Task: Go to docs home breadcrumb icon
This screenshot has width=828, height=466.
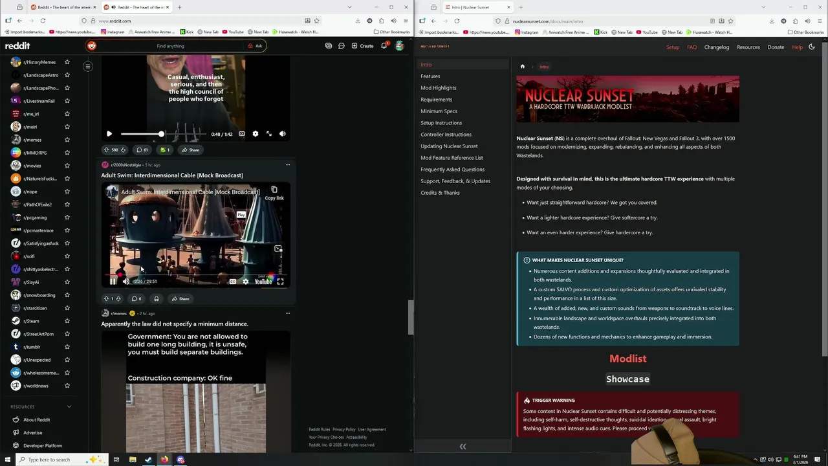Action: click(523, 67)
